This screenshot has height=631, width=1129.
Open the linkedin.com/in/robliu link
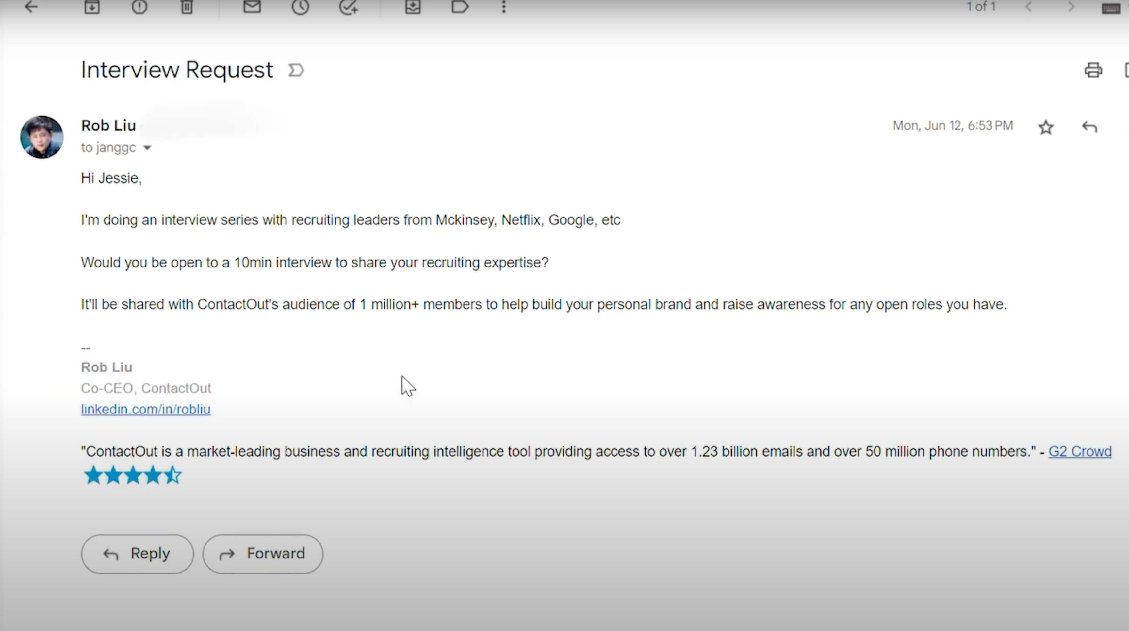[x=145, y=409]
